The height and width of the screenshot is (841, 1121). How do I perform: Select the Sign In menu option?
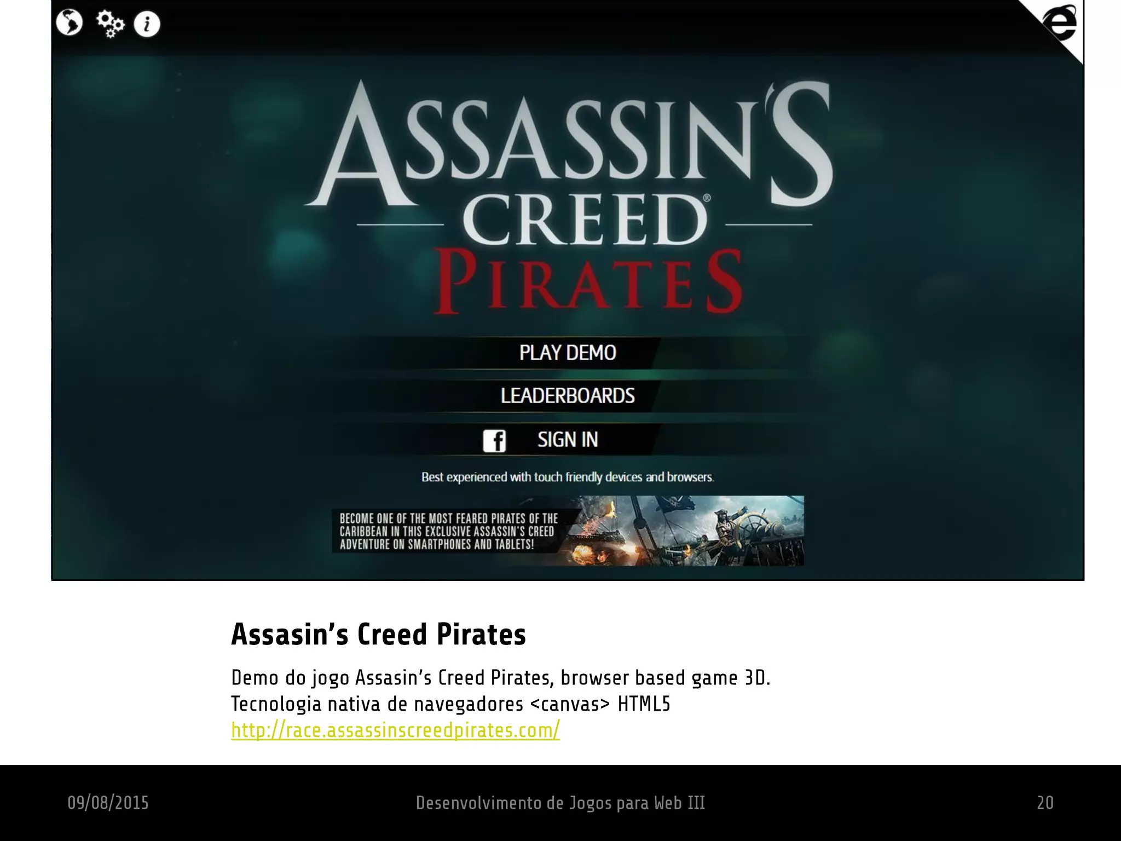pos(568,439)
